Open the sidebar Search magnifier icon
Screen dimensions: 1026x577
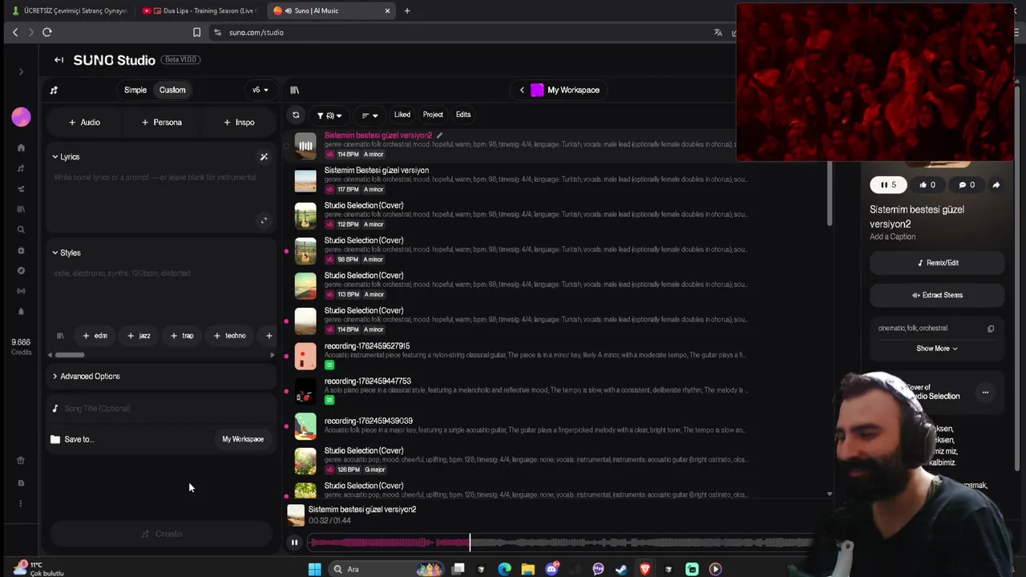[21, 230]
